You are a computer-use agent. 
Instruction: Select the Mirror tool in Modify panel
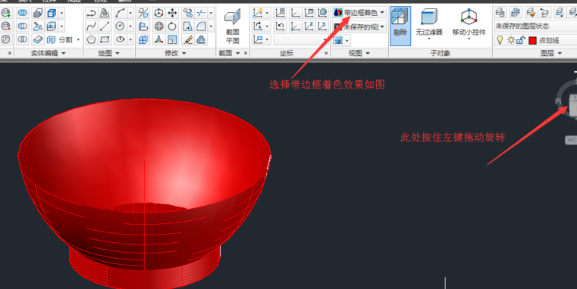pos(143,13)
